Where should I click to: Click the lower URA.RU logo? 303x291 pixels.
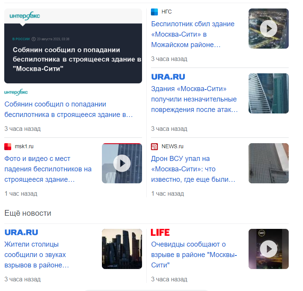point(21,232)
